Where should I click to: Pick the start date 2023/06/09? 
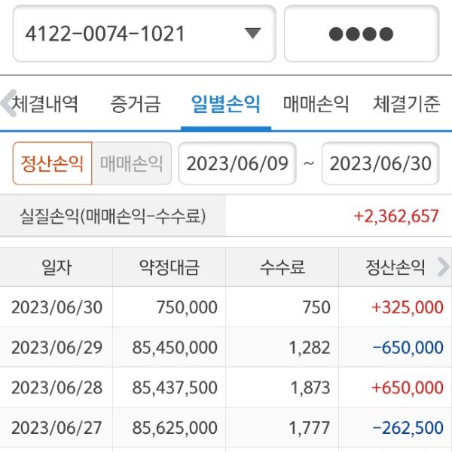pos(237,163)
